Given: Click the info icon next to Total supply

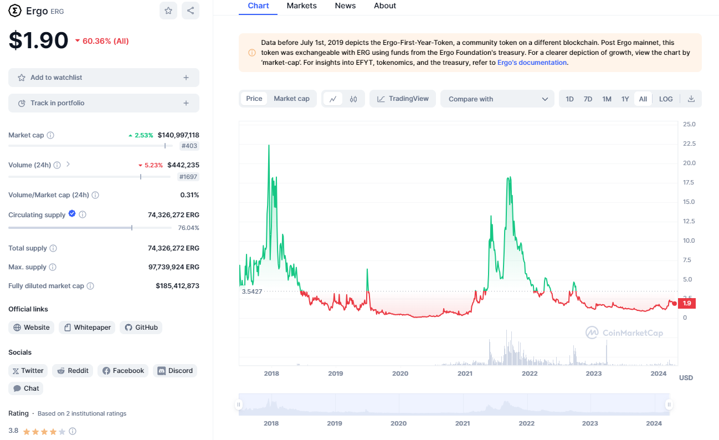Looking at the screenshot, I should point(53,248).
